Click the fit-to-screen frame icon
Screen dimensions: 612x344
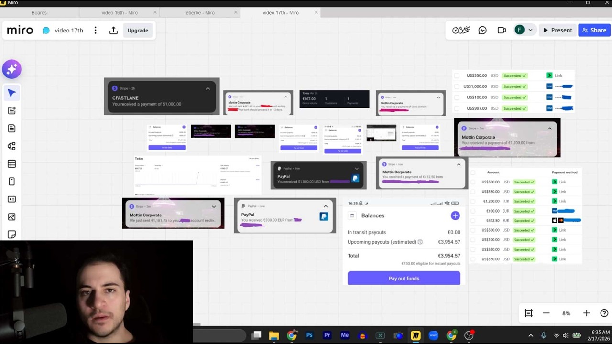point(528,313)
